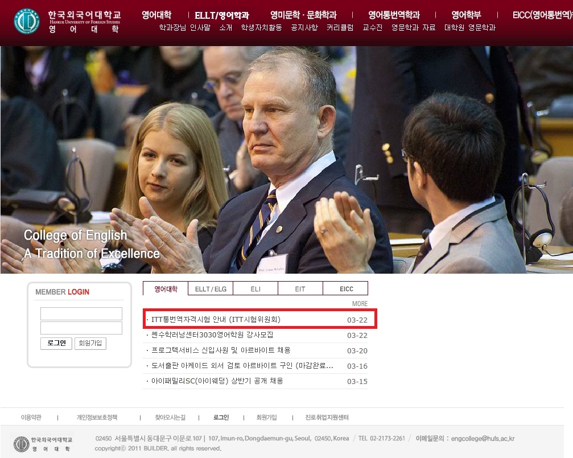Open the 영어대학 top menu
This screenshot has height=458, width=573.
(x=156, y=15)
